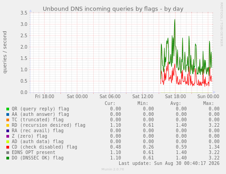Select the 'AA (auth answer) flag' legend label
226x174 pixels.
(x=40, y=114)
